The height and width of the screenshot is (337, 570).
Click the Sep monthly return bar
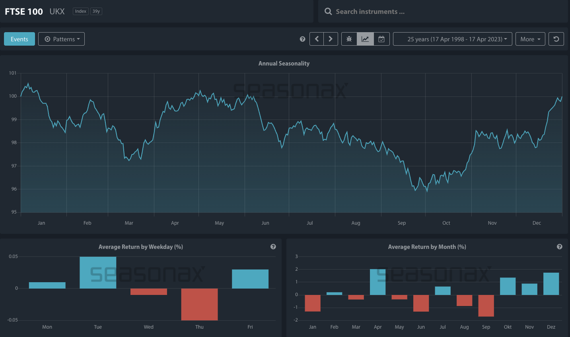point(486,306)
